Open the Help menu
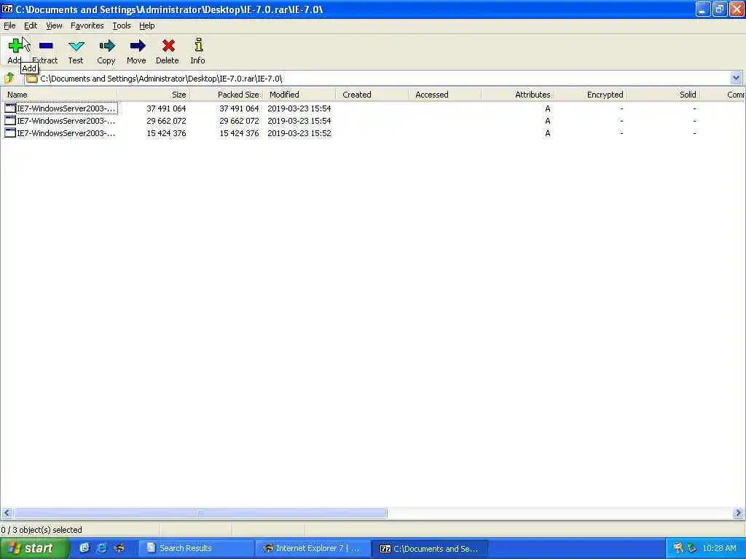Viewport: 746px width, 559px height. pyautogui.click(x=146, y=25)
